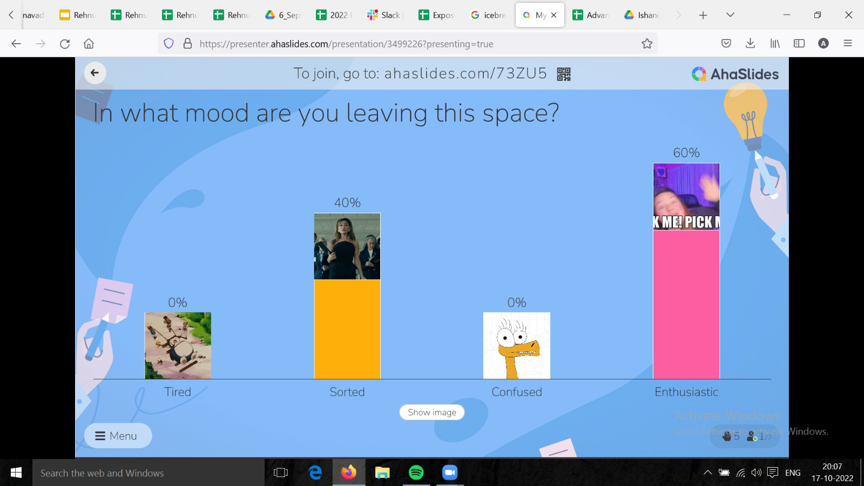Open Firefox from taskbar
This screenshot has width=864, height=486.
(x=349, y=473)
